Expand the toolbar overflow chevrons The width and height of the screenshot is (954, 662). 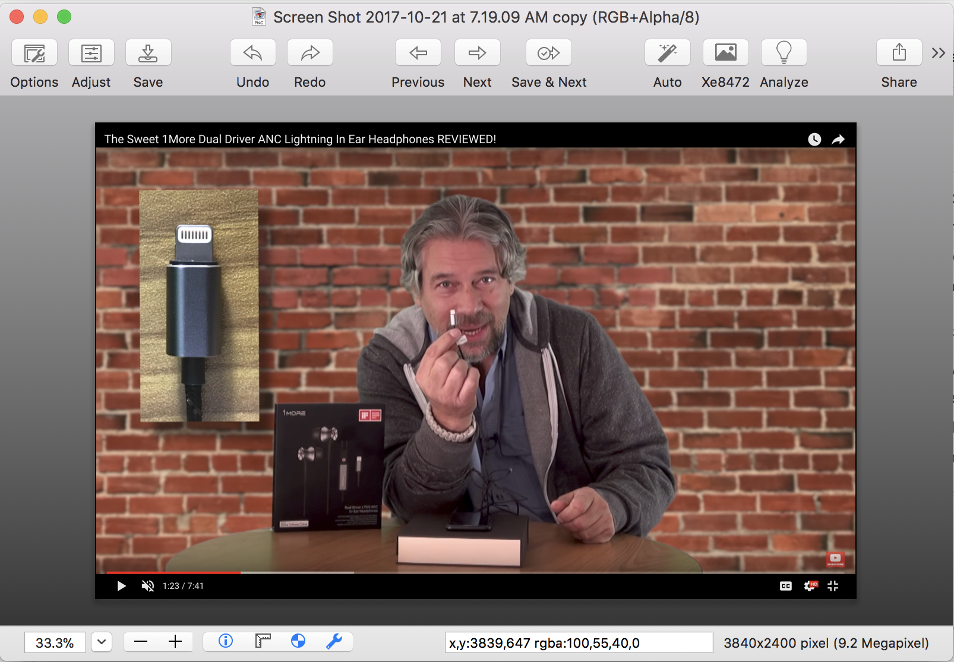click(x=938, y=53)
